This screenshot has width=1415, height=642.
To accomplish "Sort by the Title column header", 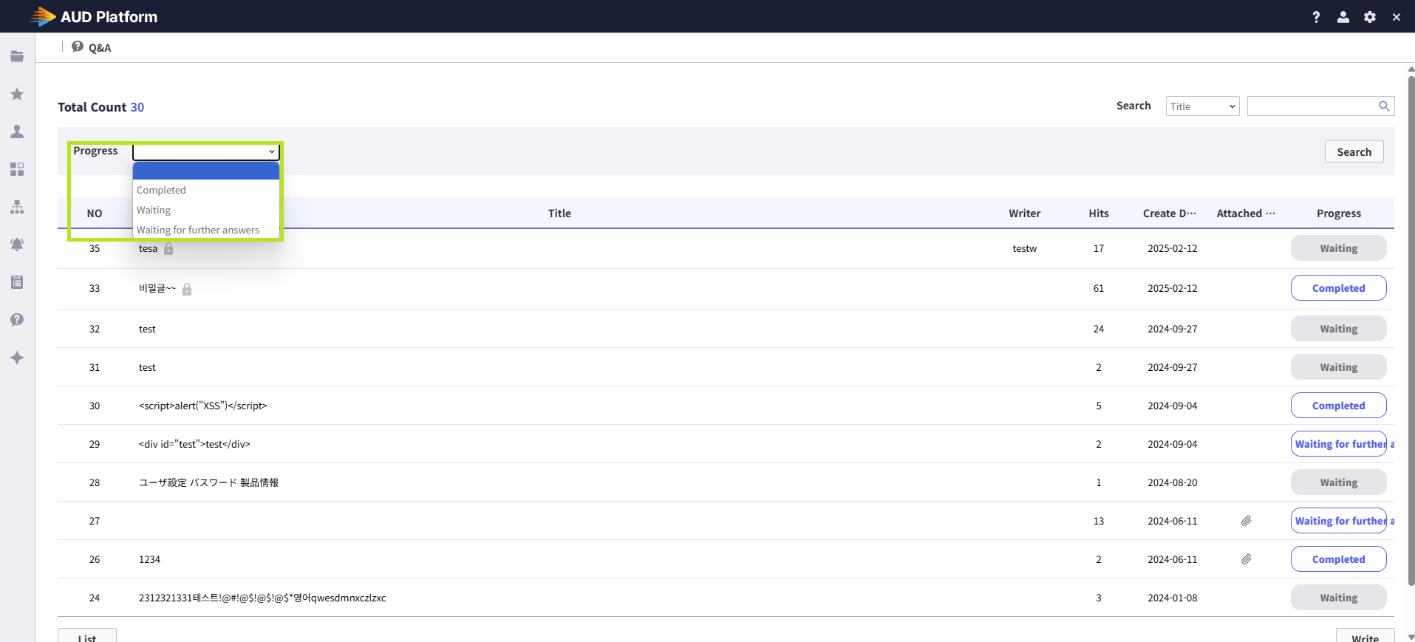I will (x=559, y=214).
